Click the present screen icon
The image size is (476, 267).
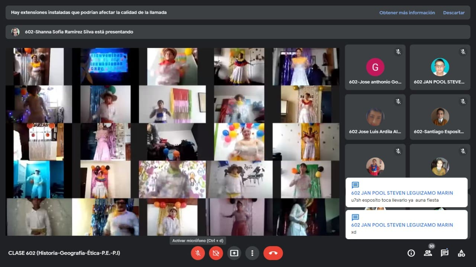tap(234, 253)
